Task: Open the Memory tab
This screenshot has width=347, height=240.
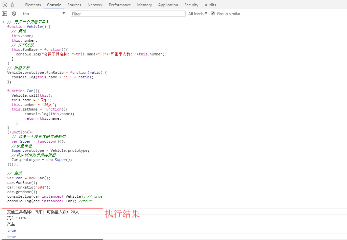Action: 144,5
